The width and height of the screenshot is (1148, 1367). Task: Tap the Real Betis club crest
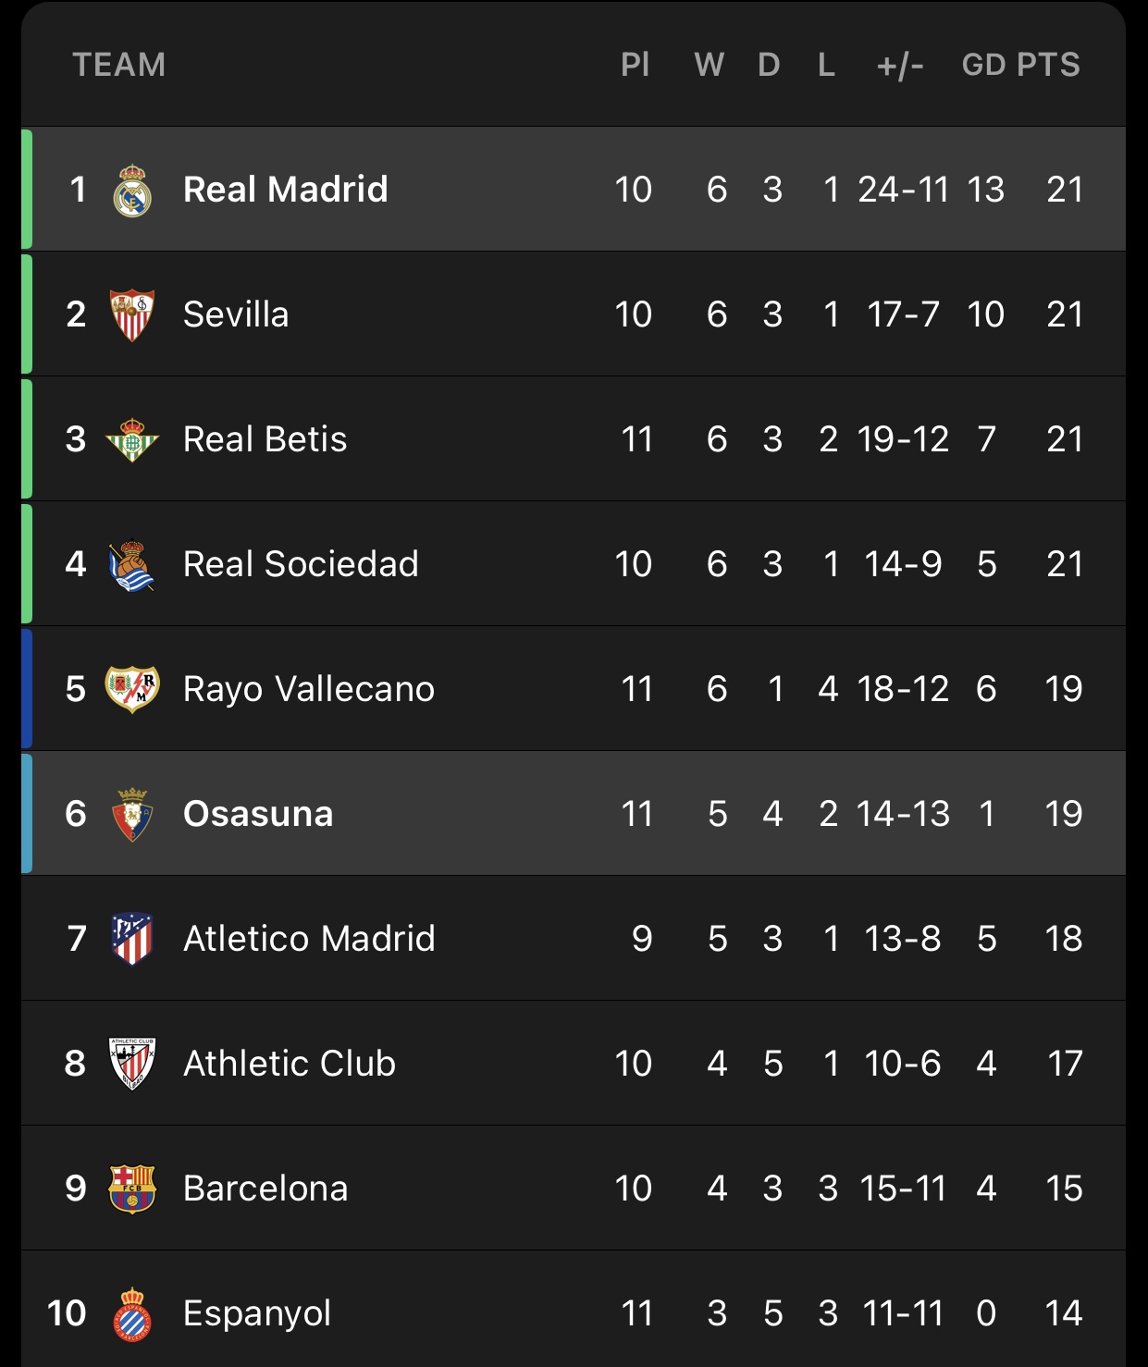click(x=132, y=439)
